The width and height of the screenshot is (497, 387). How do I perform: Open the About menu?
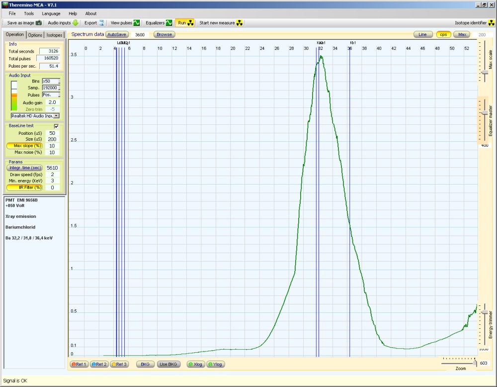90,13
